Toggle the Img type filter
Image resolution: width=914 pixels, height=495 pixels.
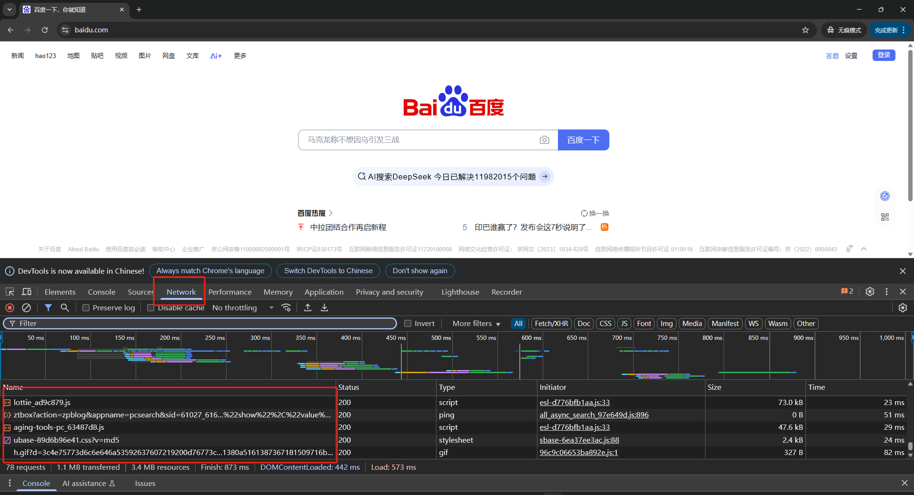(666, 324)
